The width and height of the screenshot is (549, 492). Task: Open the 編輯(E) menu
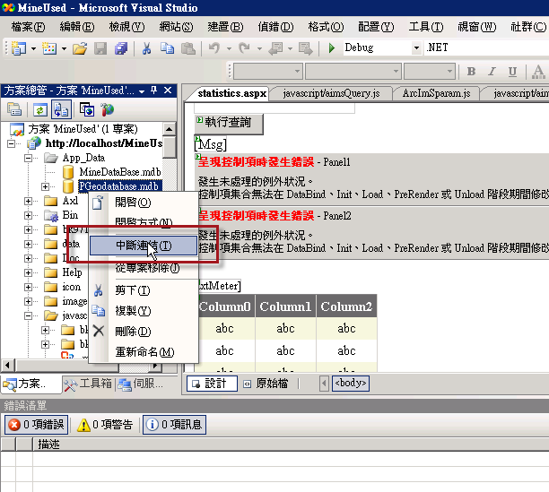pos(77,27)
